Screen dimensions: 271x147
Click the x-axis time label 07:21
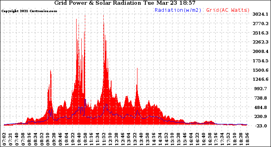[x=11, y=139]
